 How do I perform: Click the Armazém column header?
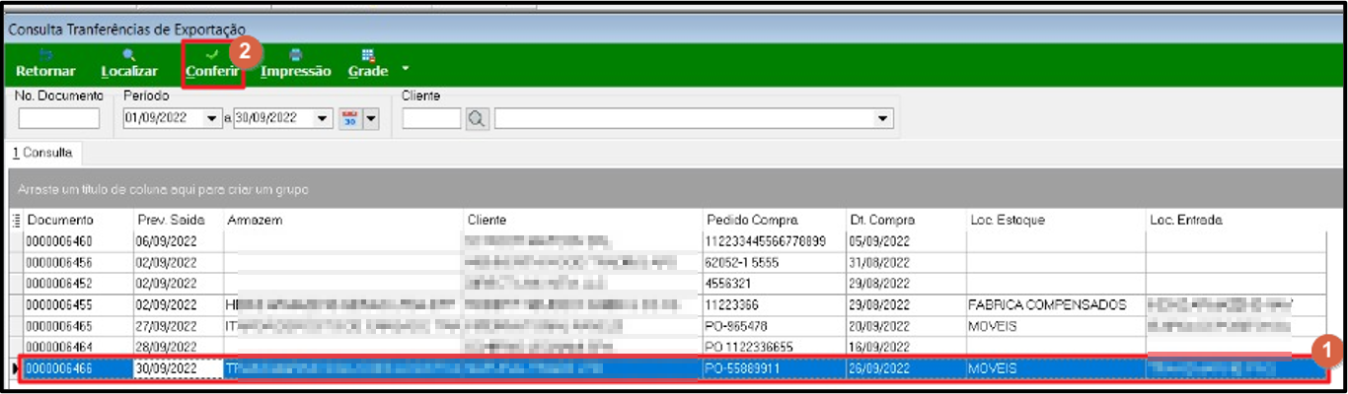[x=343, y=220]
